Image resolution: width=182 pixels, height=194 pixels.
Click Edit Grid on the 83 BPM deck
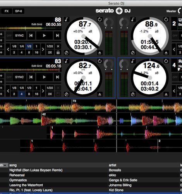(x=37, y=66)
